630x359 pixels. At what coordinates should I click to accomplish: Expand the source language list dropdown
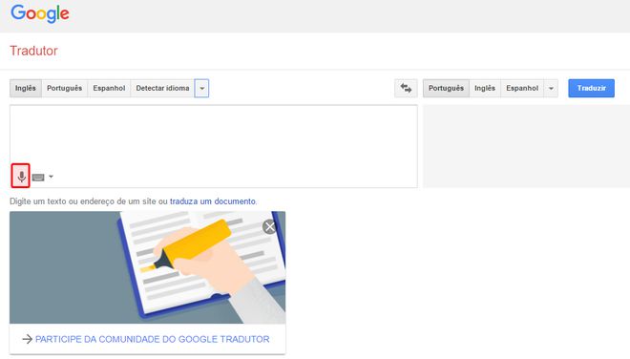pos(201,88)
